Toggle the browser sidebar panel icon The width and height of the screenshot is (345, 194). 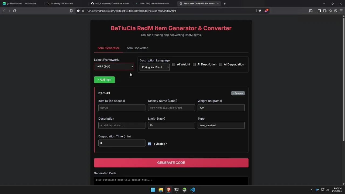tap(319, 11)
